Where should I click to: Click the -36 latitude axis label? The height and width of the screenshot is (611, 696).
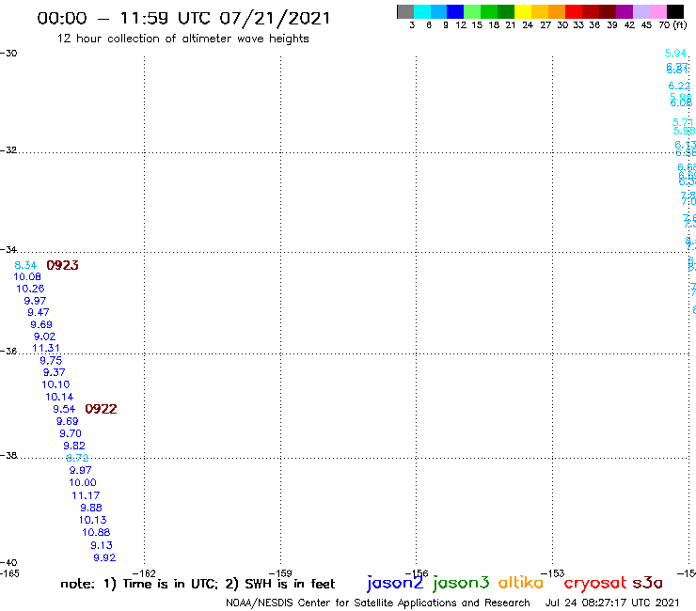[8, 352]
